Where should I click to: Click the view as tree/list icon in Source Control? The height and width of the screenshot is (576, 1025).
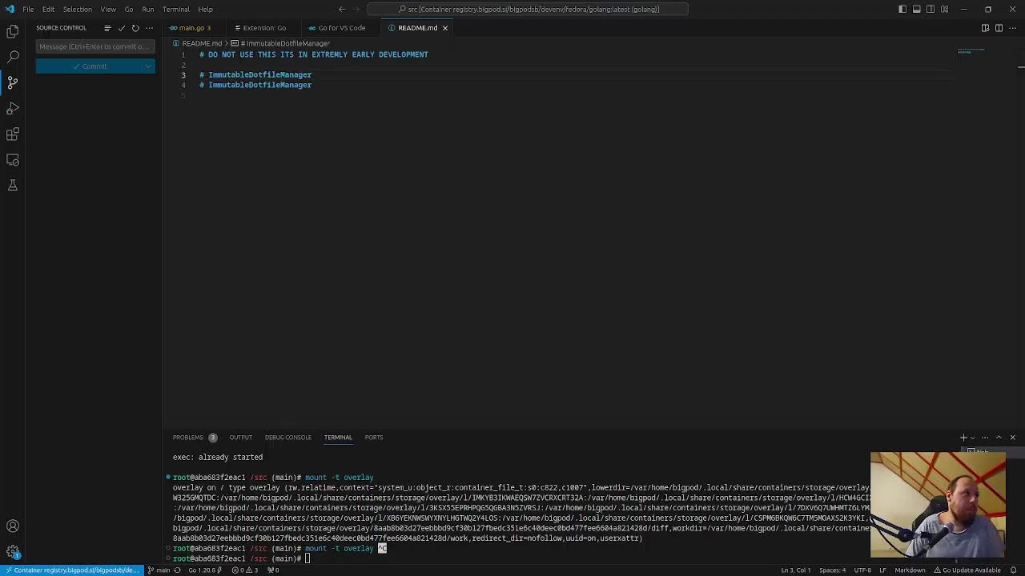pos(107,28)
